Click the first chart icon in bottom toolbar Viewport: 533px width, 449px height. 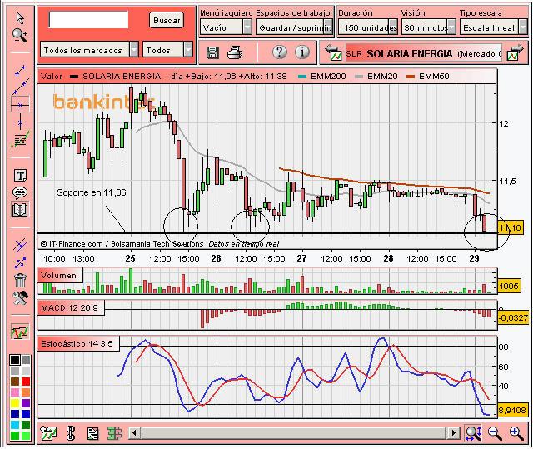click(48, 433)
